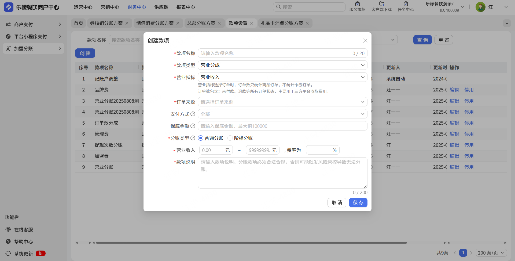
Task: Switch to the 总部分账方案 tab
Action: tap(201, 23)
